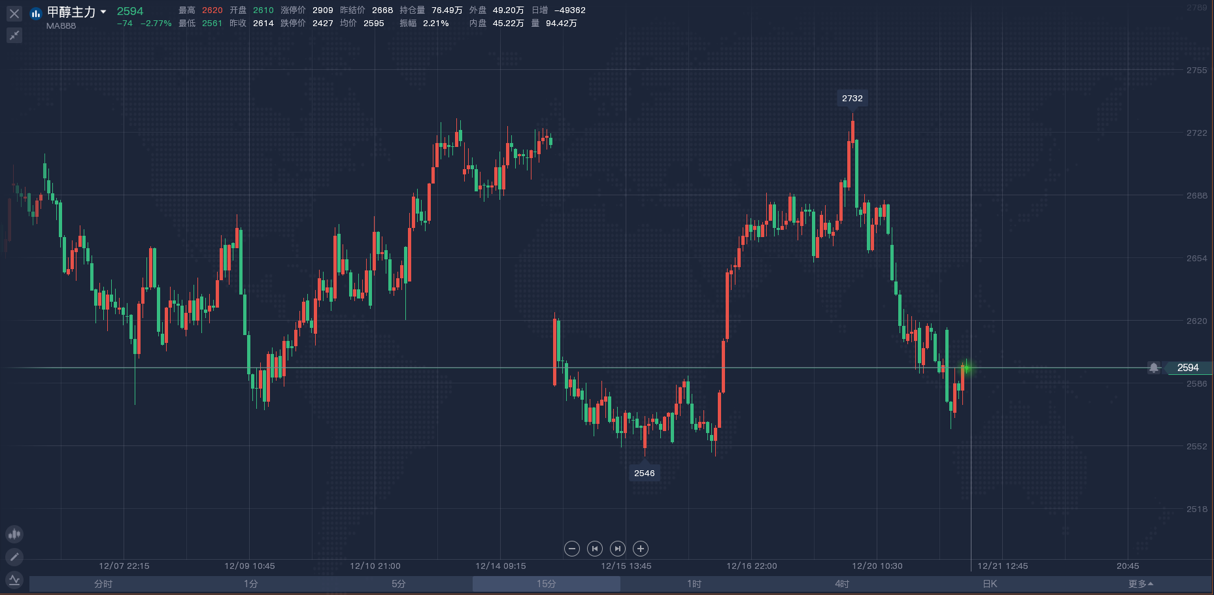This screenshot has height=595, width=1214.
Task: Switch to the 分时 timeframe tab
Action: 103,584
